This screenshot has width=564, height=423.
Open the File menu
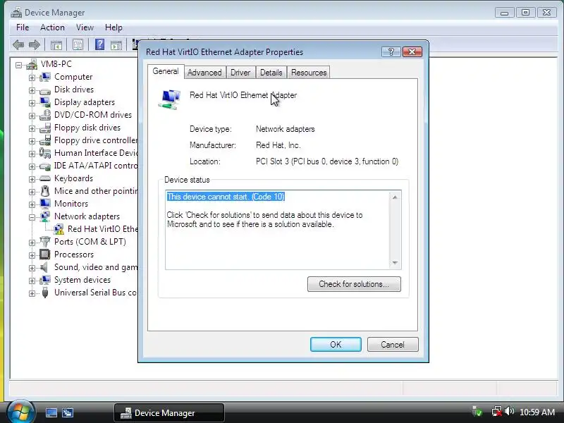pyautogui.click(x=23, y=27)
